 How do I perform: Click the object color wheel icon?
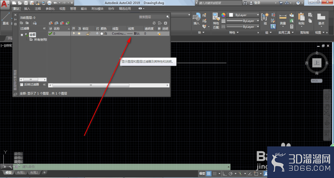(x=223, y=15)
